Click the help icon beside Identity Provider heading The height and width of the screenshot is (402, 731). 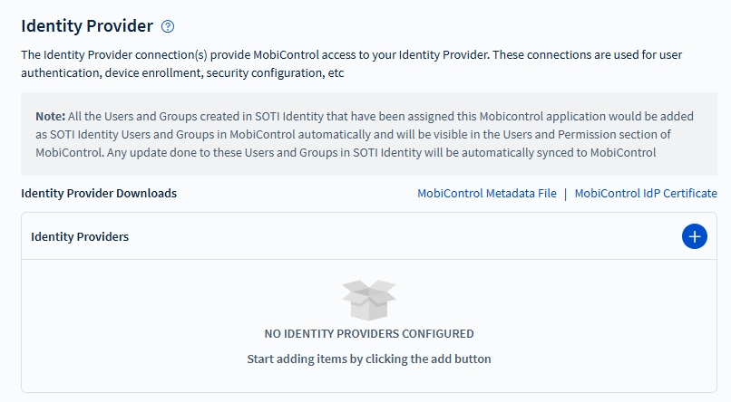coord(167,26)
